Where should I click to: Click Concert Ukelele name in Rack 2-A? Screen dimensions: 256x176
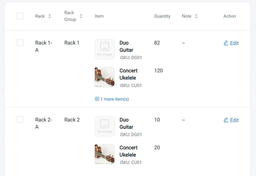tap(128, 151)
